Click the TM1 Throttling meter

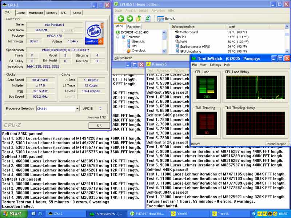pyautogui.click(x=207, y=124)
